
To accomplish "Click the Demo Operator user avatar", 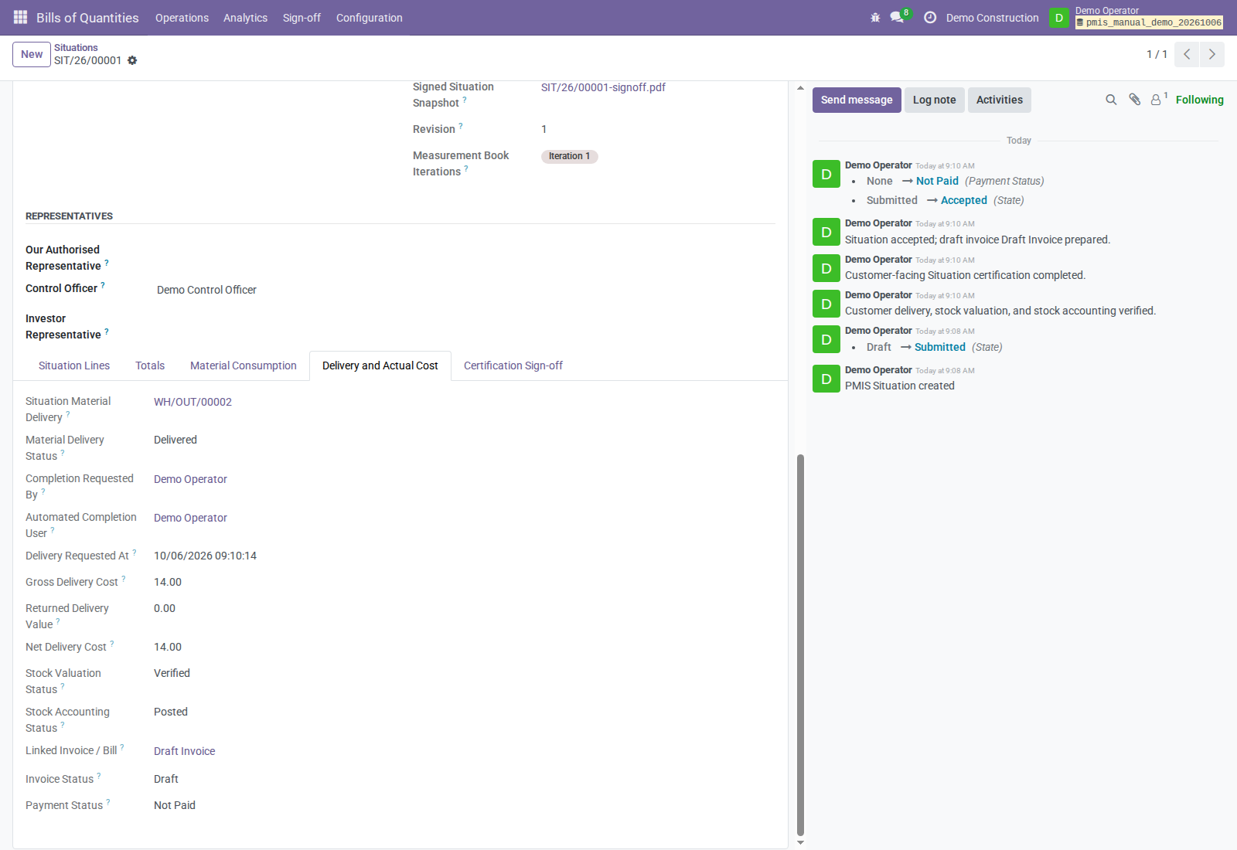I will 1059,18.
